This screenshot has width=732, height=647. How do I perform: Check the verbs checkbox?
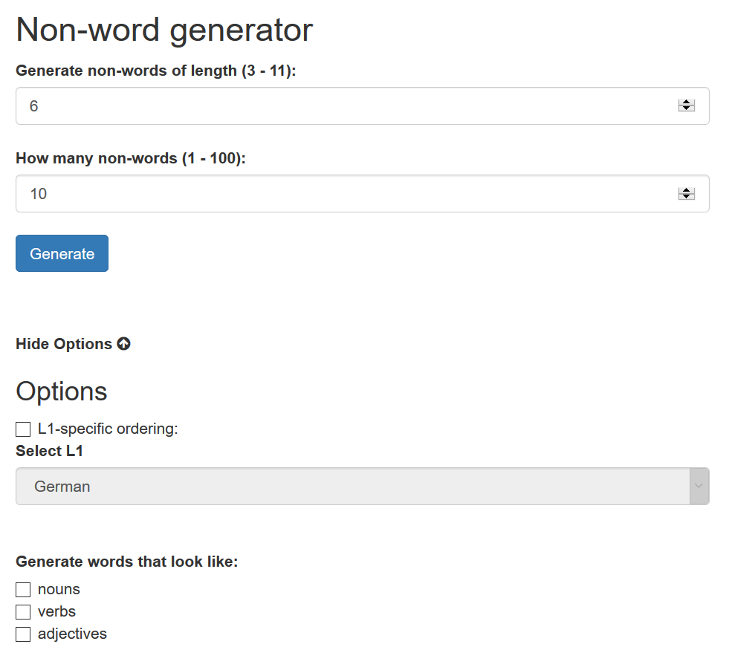pyautogui.click(x=23, y=612)
